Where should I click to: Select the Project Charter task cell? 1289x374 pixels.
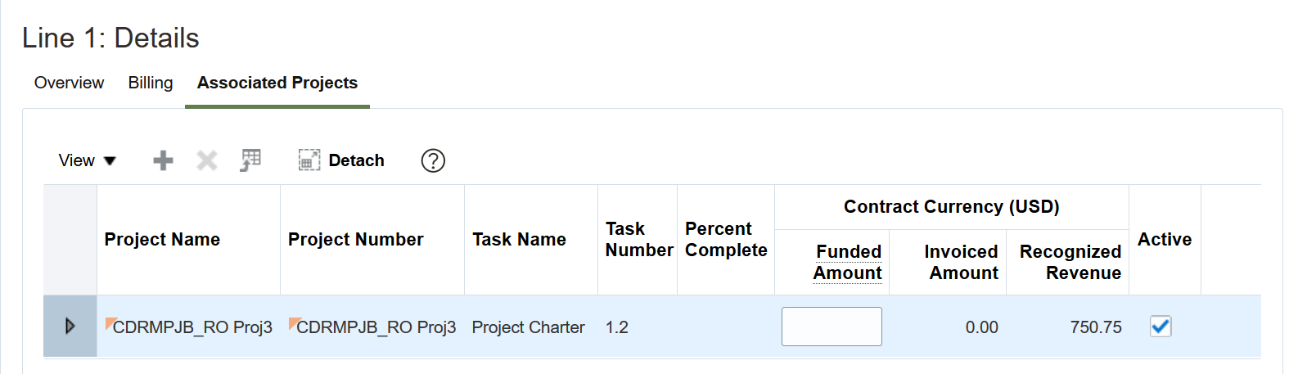click(528, 327)
